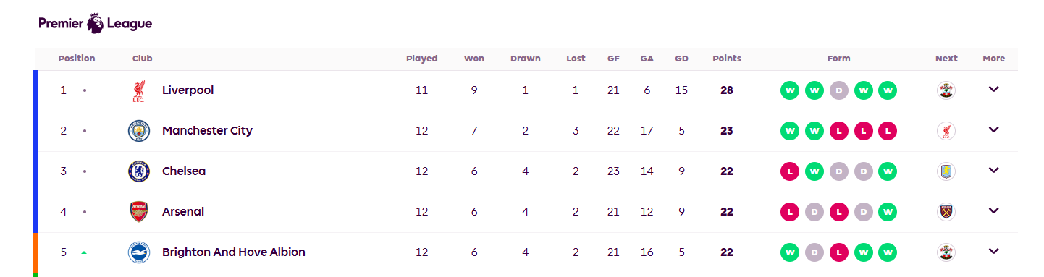Screen dimensions: 1044x277
Task: Expand the Brighton And Hove Albion row chevron
Action: click(993, 251)
